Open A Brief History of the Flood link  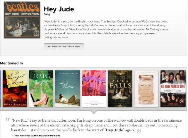pyautogui.click(x=46, y=136)
